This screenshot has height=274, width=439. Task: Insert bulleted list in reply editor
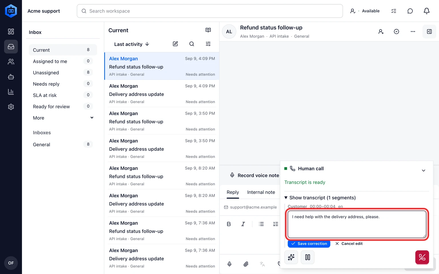[261, 224]
